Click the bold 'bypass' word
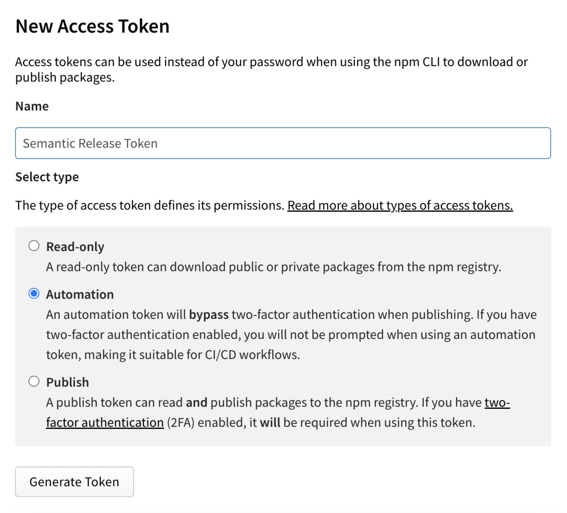The height and width of the screenshot is (513, 567). (209, 315)
